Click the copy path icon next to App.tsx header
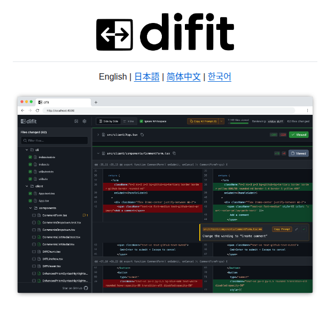The image size is (327, 311). [143, 135]
